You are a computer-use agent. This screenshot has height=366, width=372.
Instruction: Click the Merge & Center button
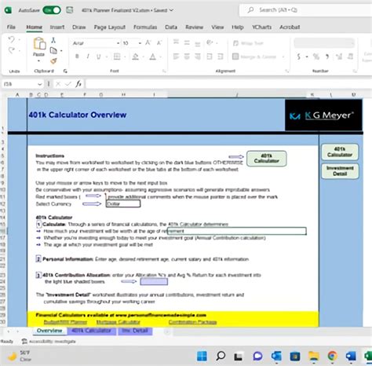click(x=254, y=57)
